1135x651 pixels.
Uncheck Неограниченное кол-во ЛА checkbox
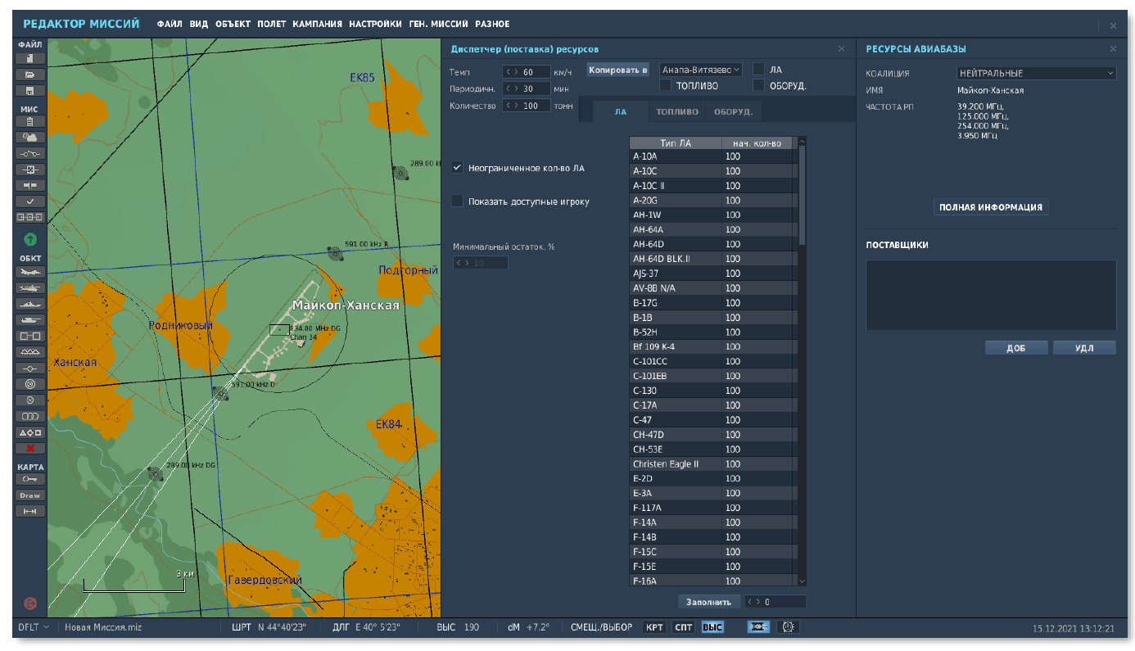[x=458, y=168]
